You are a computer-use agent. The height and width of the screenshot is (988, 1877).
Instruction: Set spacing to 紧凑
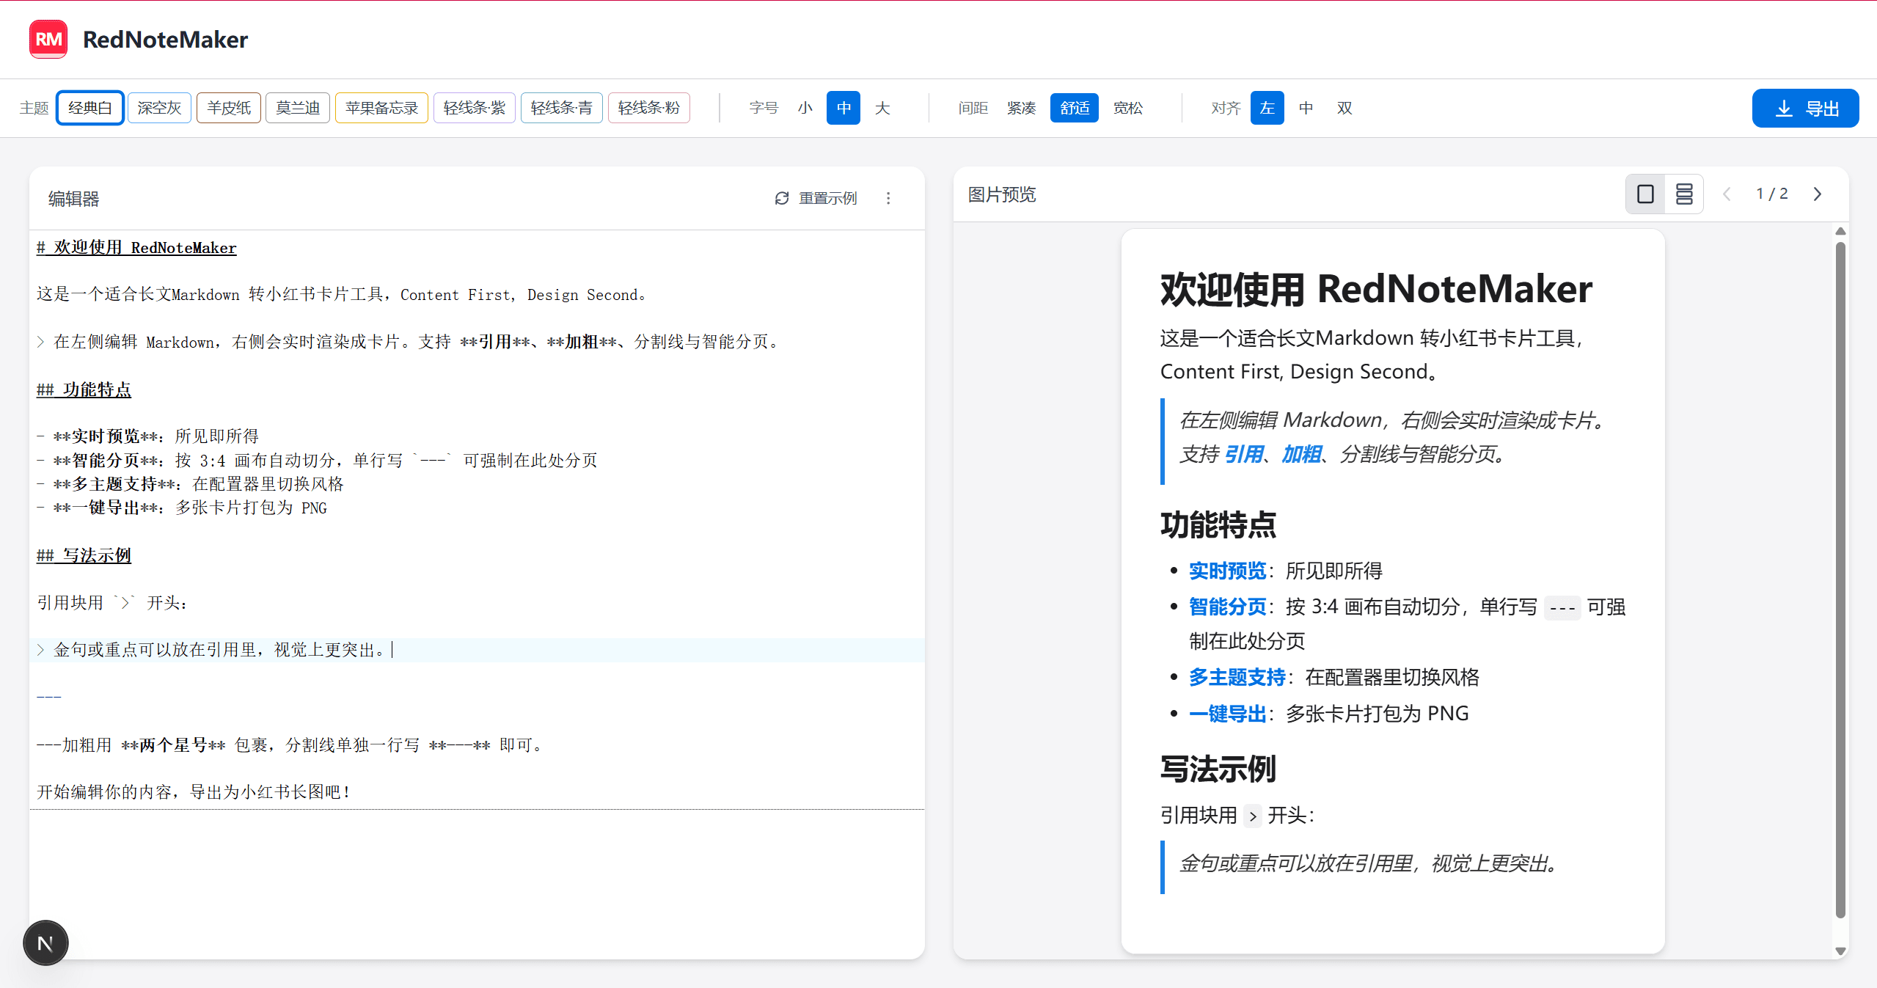[x=1021, y=108]
